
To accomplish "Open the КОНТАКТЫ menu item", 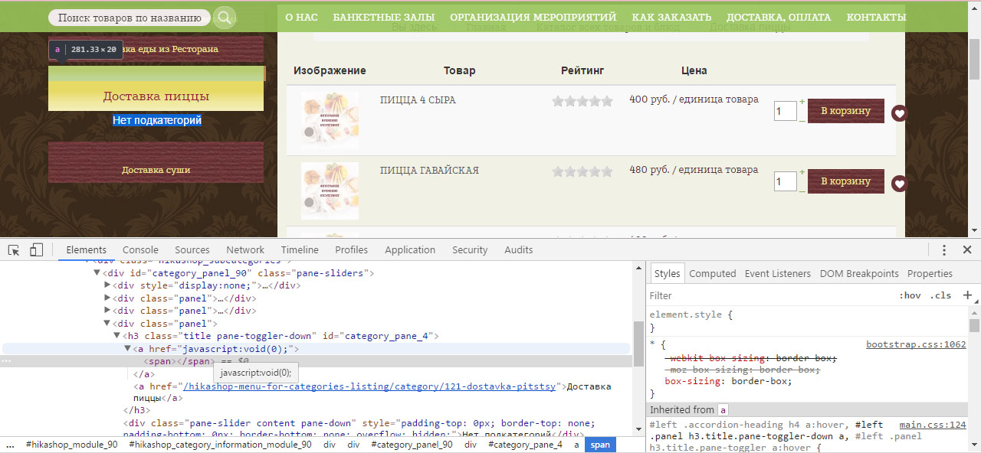I will [x=876, y=17].
